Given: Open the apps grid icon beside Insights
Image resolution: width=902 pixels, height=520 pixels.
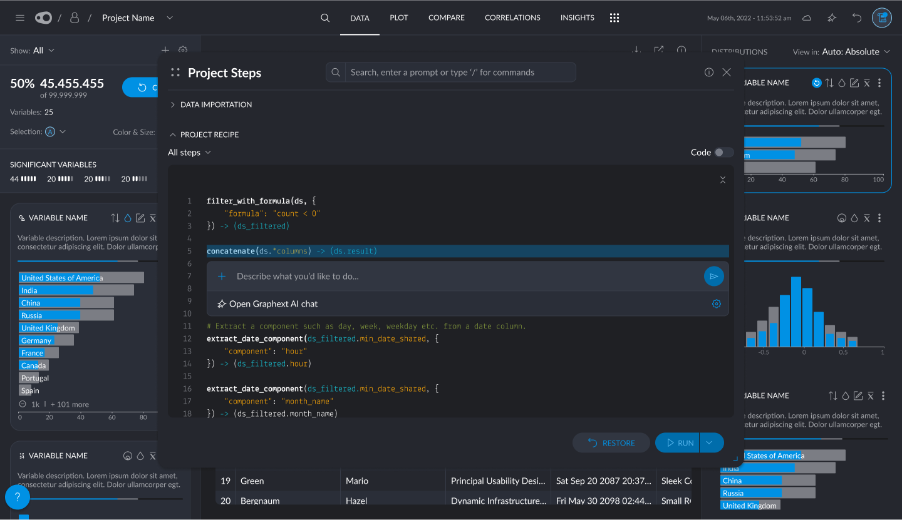Looking at the screenshot, I should click(x=614, y=18).
